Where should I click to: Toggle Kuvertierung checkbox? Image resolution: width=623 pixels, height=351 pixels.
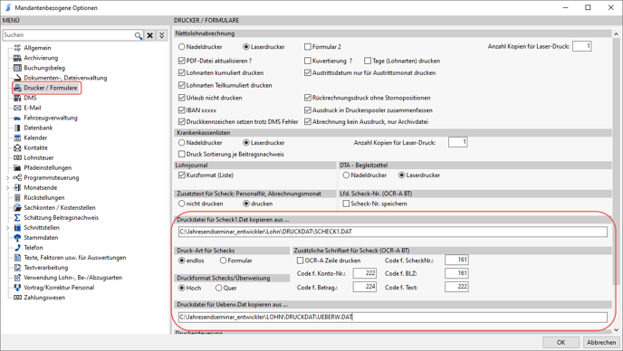tap(308, 61)
